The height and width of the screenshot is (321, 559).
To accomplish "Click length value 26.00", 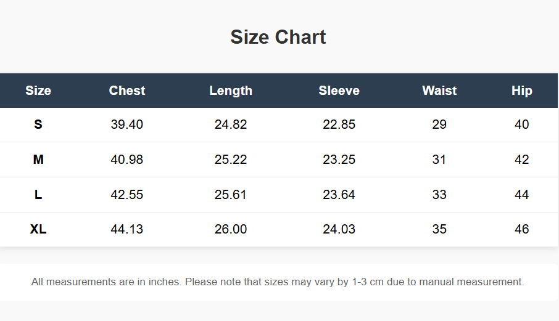I will (231, 229).
